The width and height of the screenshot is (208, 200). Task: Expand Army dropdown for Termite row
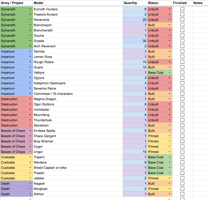click(30, 51)
